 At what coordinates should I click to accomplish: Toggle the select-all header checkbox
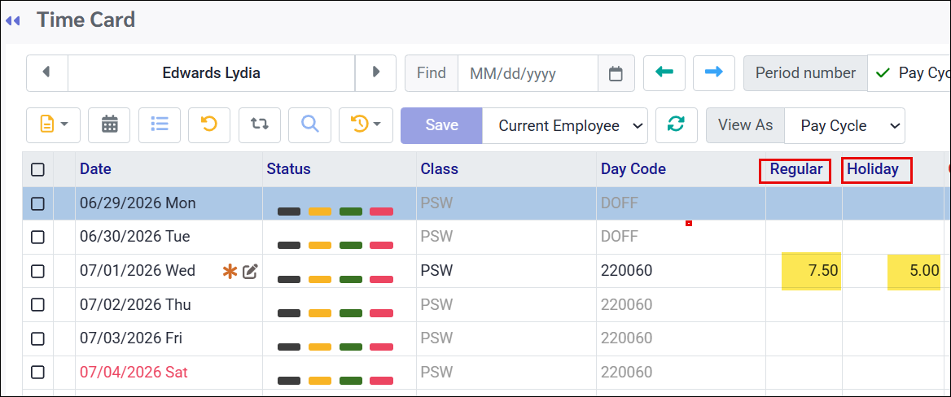tap(37, 170)
